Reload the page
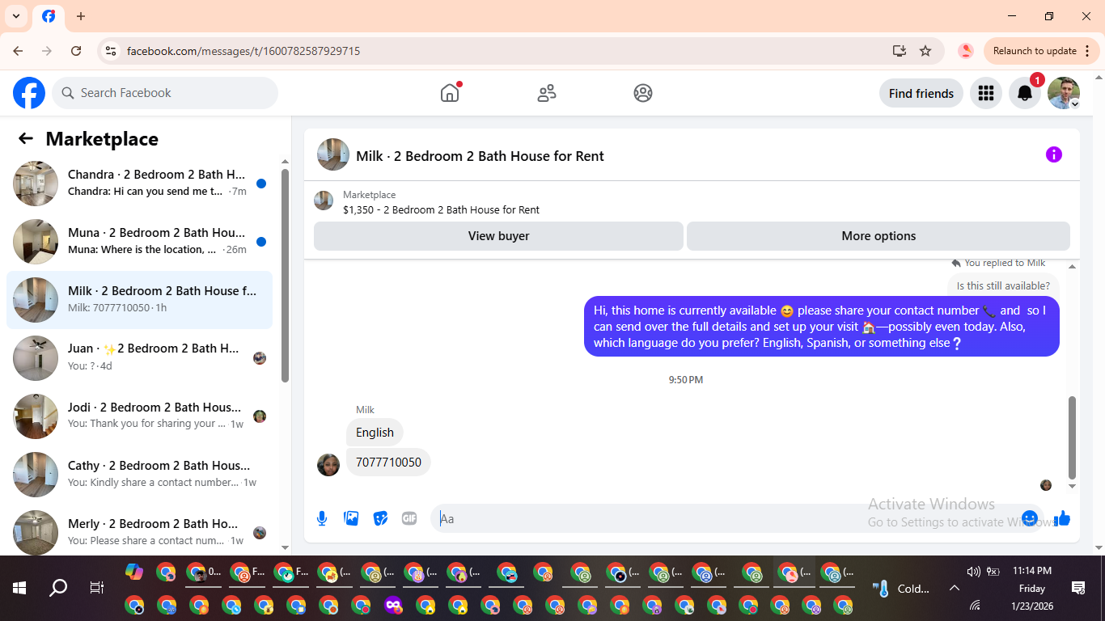The height and width of the screenshot is (621, 1105). point(76,51)
